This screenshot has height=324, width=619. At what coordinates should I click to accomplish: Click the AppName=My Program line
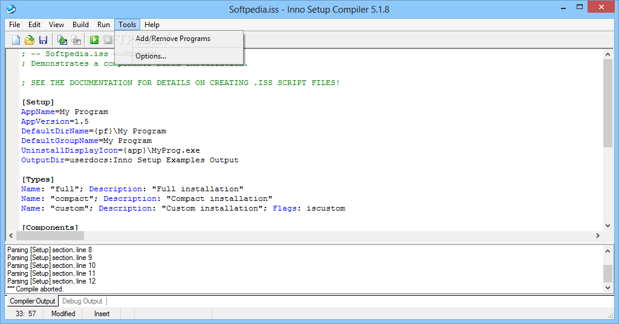tap(65, 112)
